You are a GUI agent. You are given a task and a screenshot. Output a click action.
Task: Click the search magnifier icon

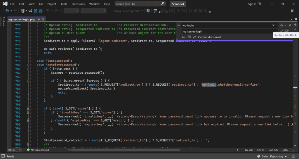pyautogui.click(x=163, y=4)
